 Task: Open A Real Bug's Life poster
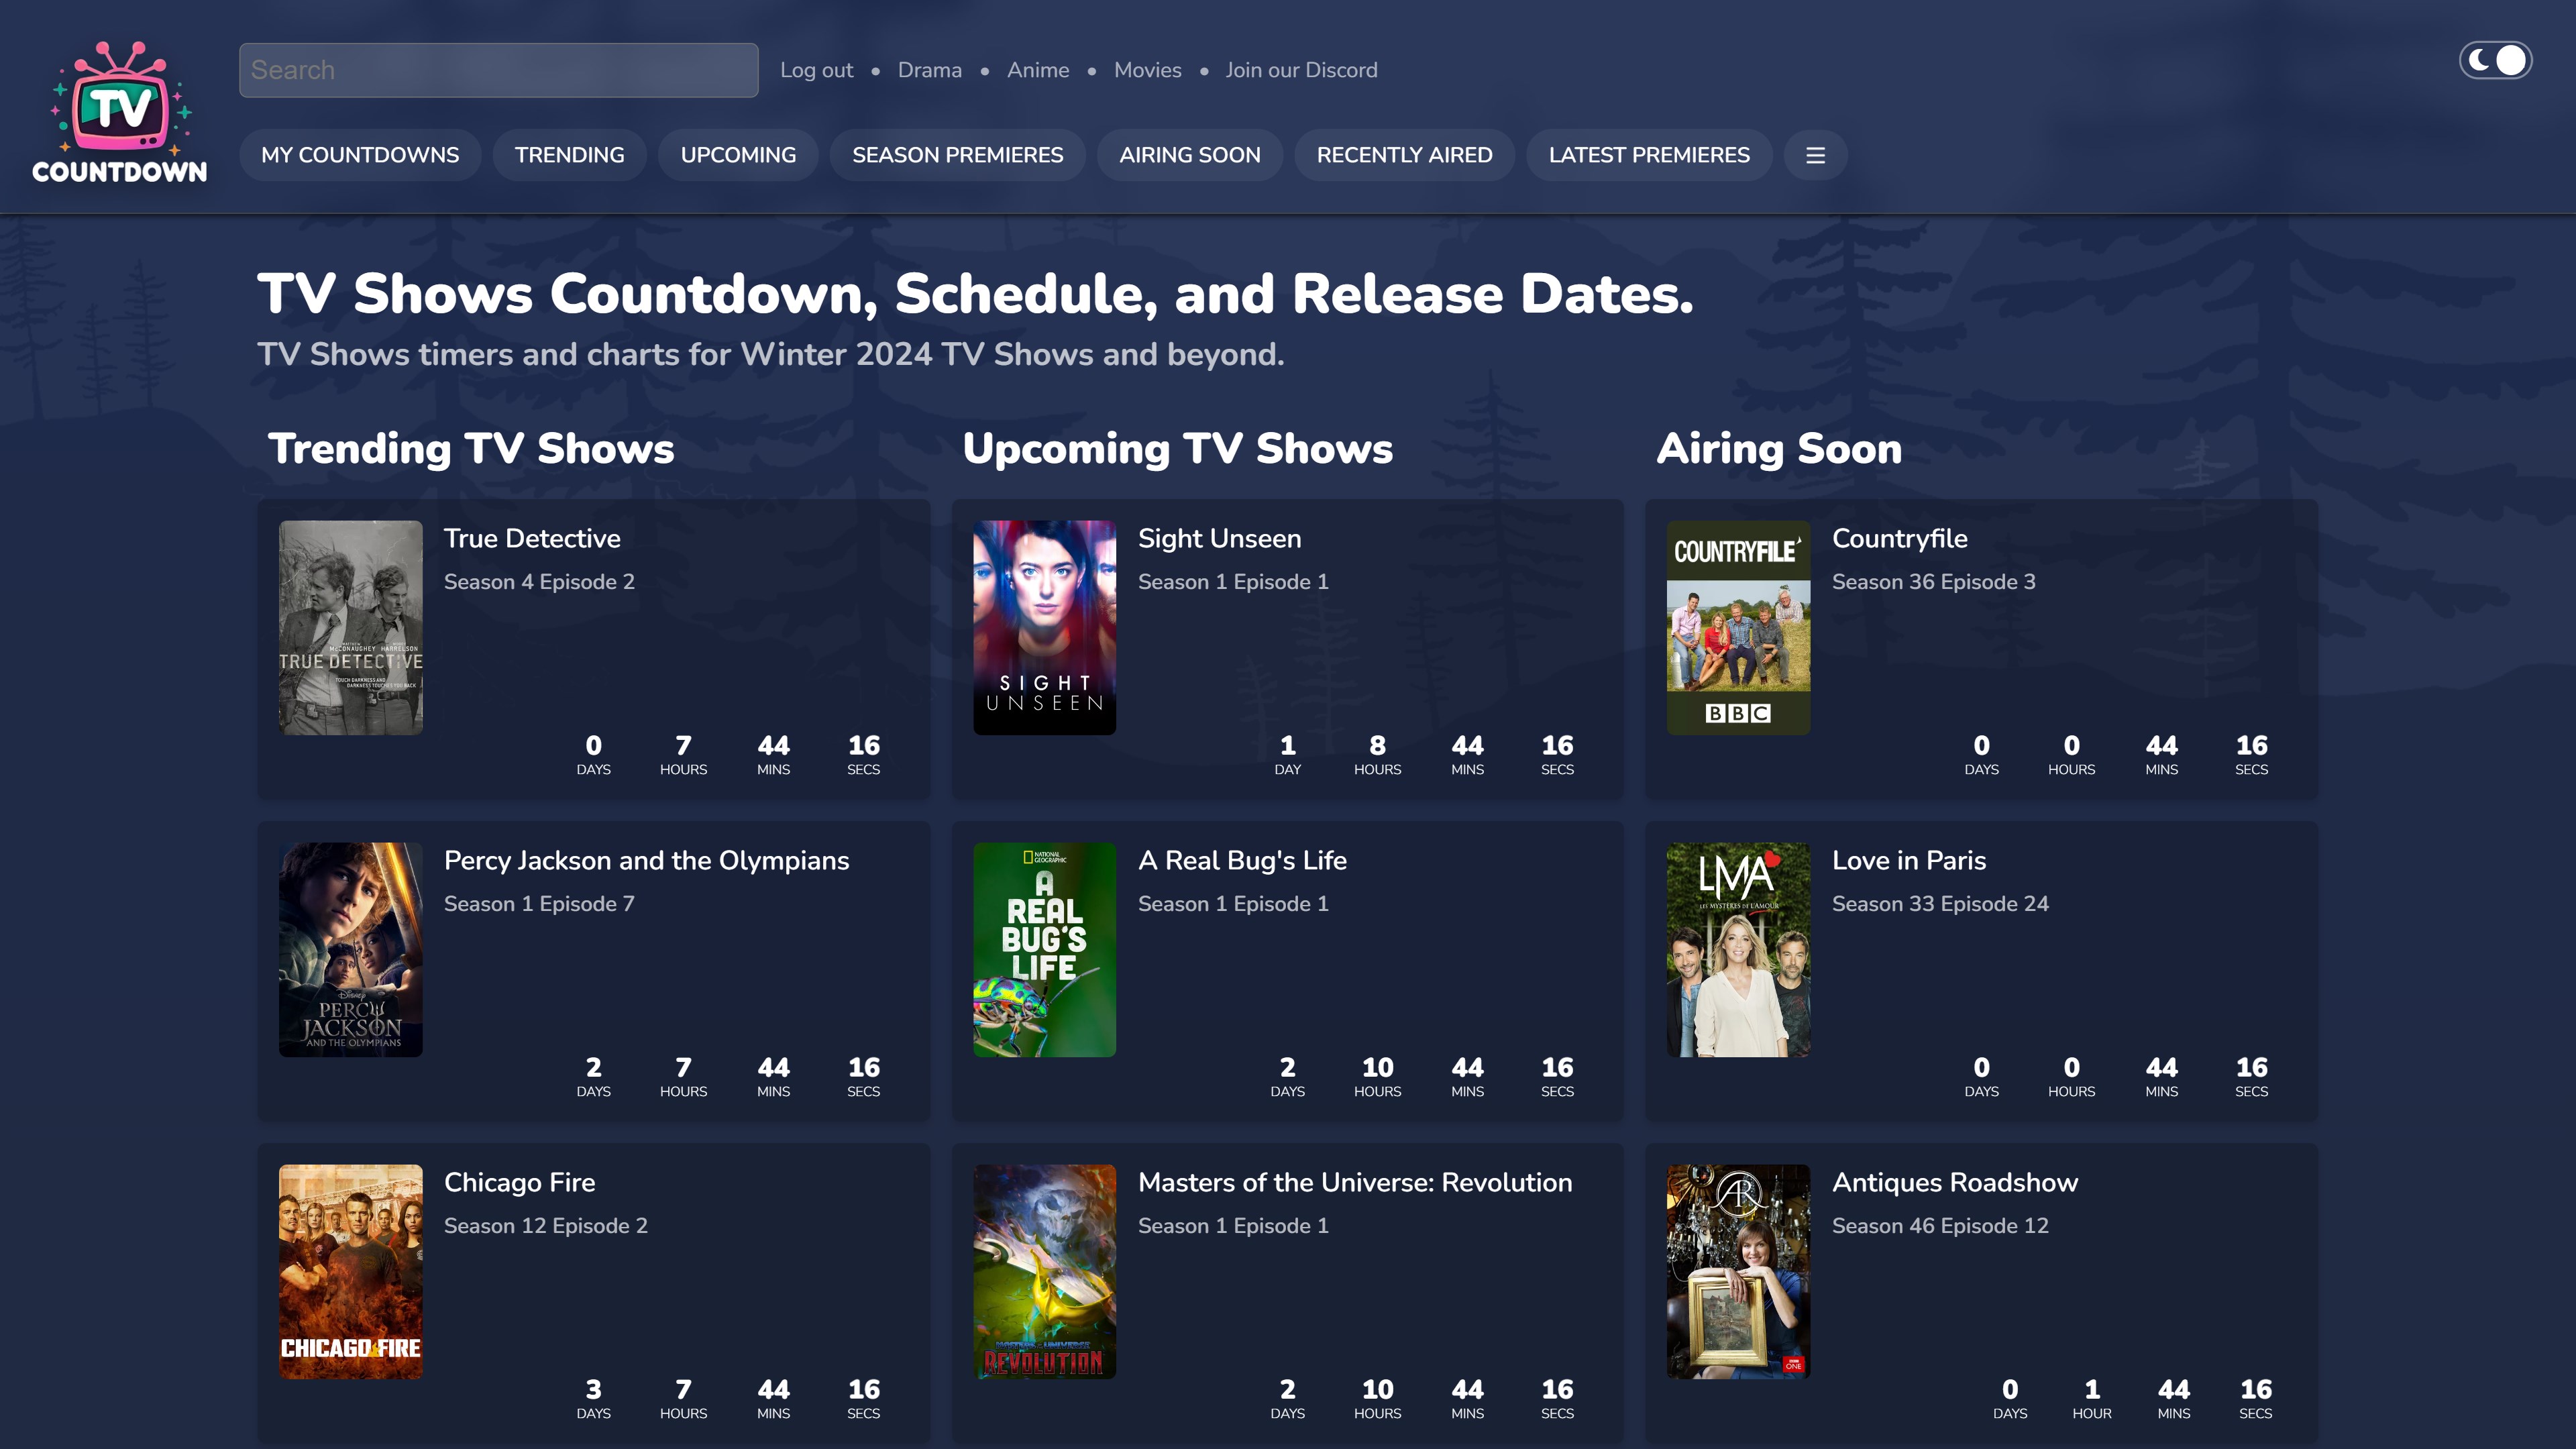pos(1044,949)
